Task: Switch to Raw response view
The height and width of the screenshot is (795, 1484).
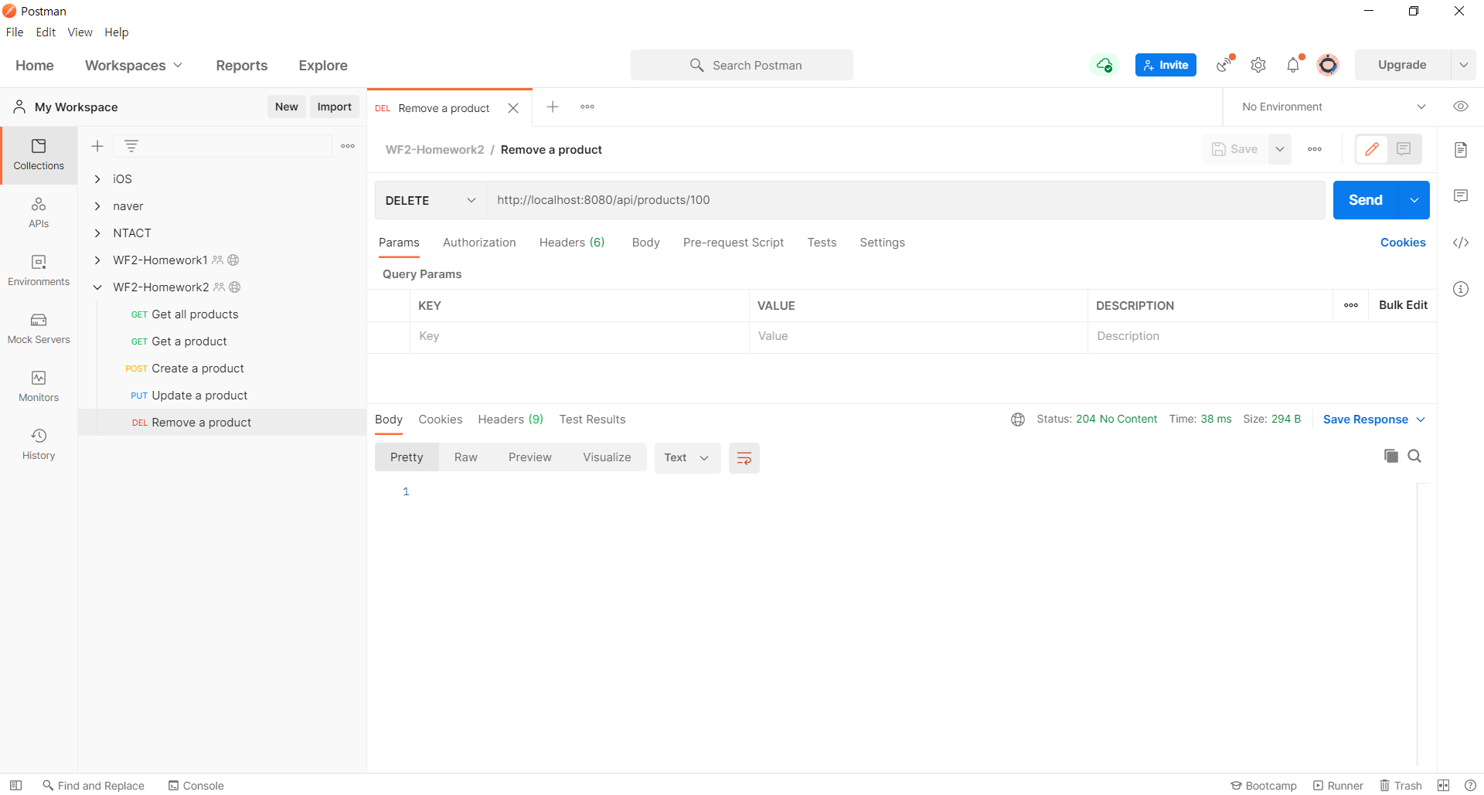Action: (466, 457)
